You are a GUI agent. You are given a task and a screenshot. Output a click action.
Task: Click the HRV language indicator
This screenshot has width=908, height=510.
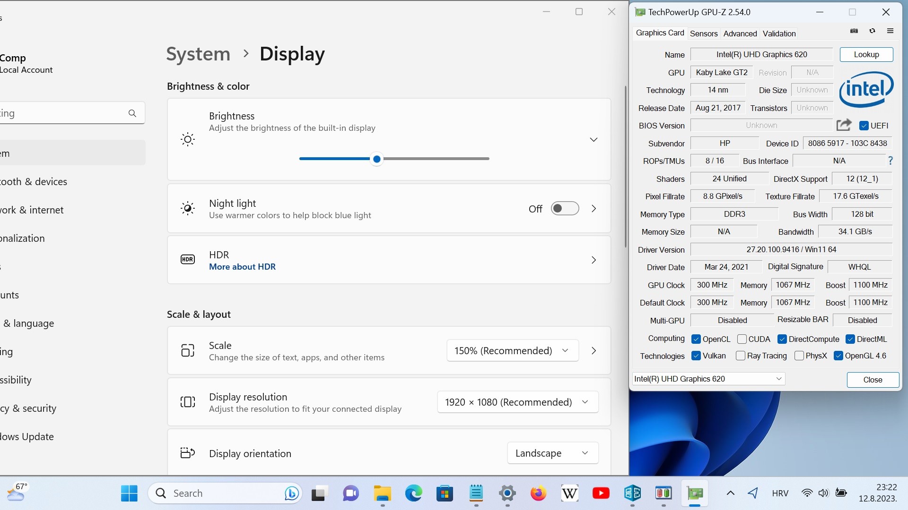pyautogui.click(x=780, y=493)
